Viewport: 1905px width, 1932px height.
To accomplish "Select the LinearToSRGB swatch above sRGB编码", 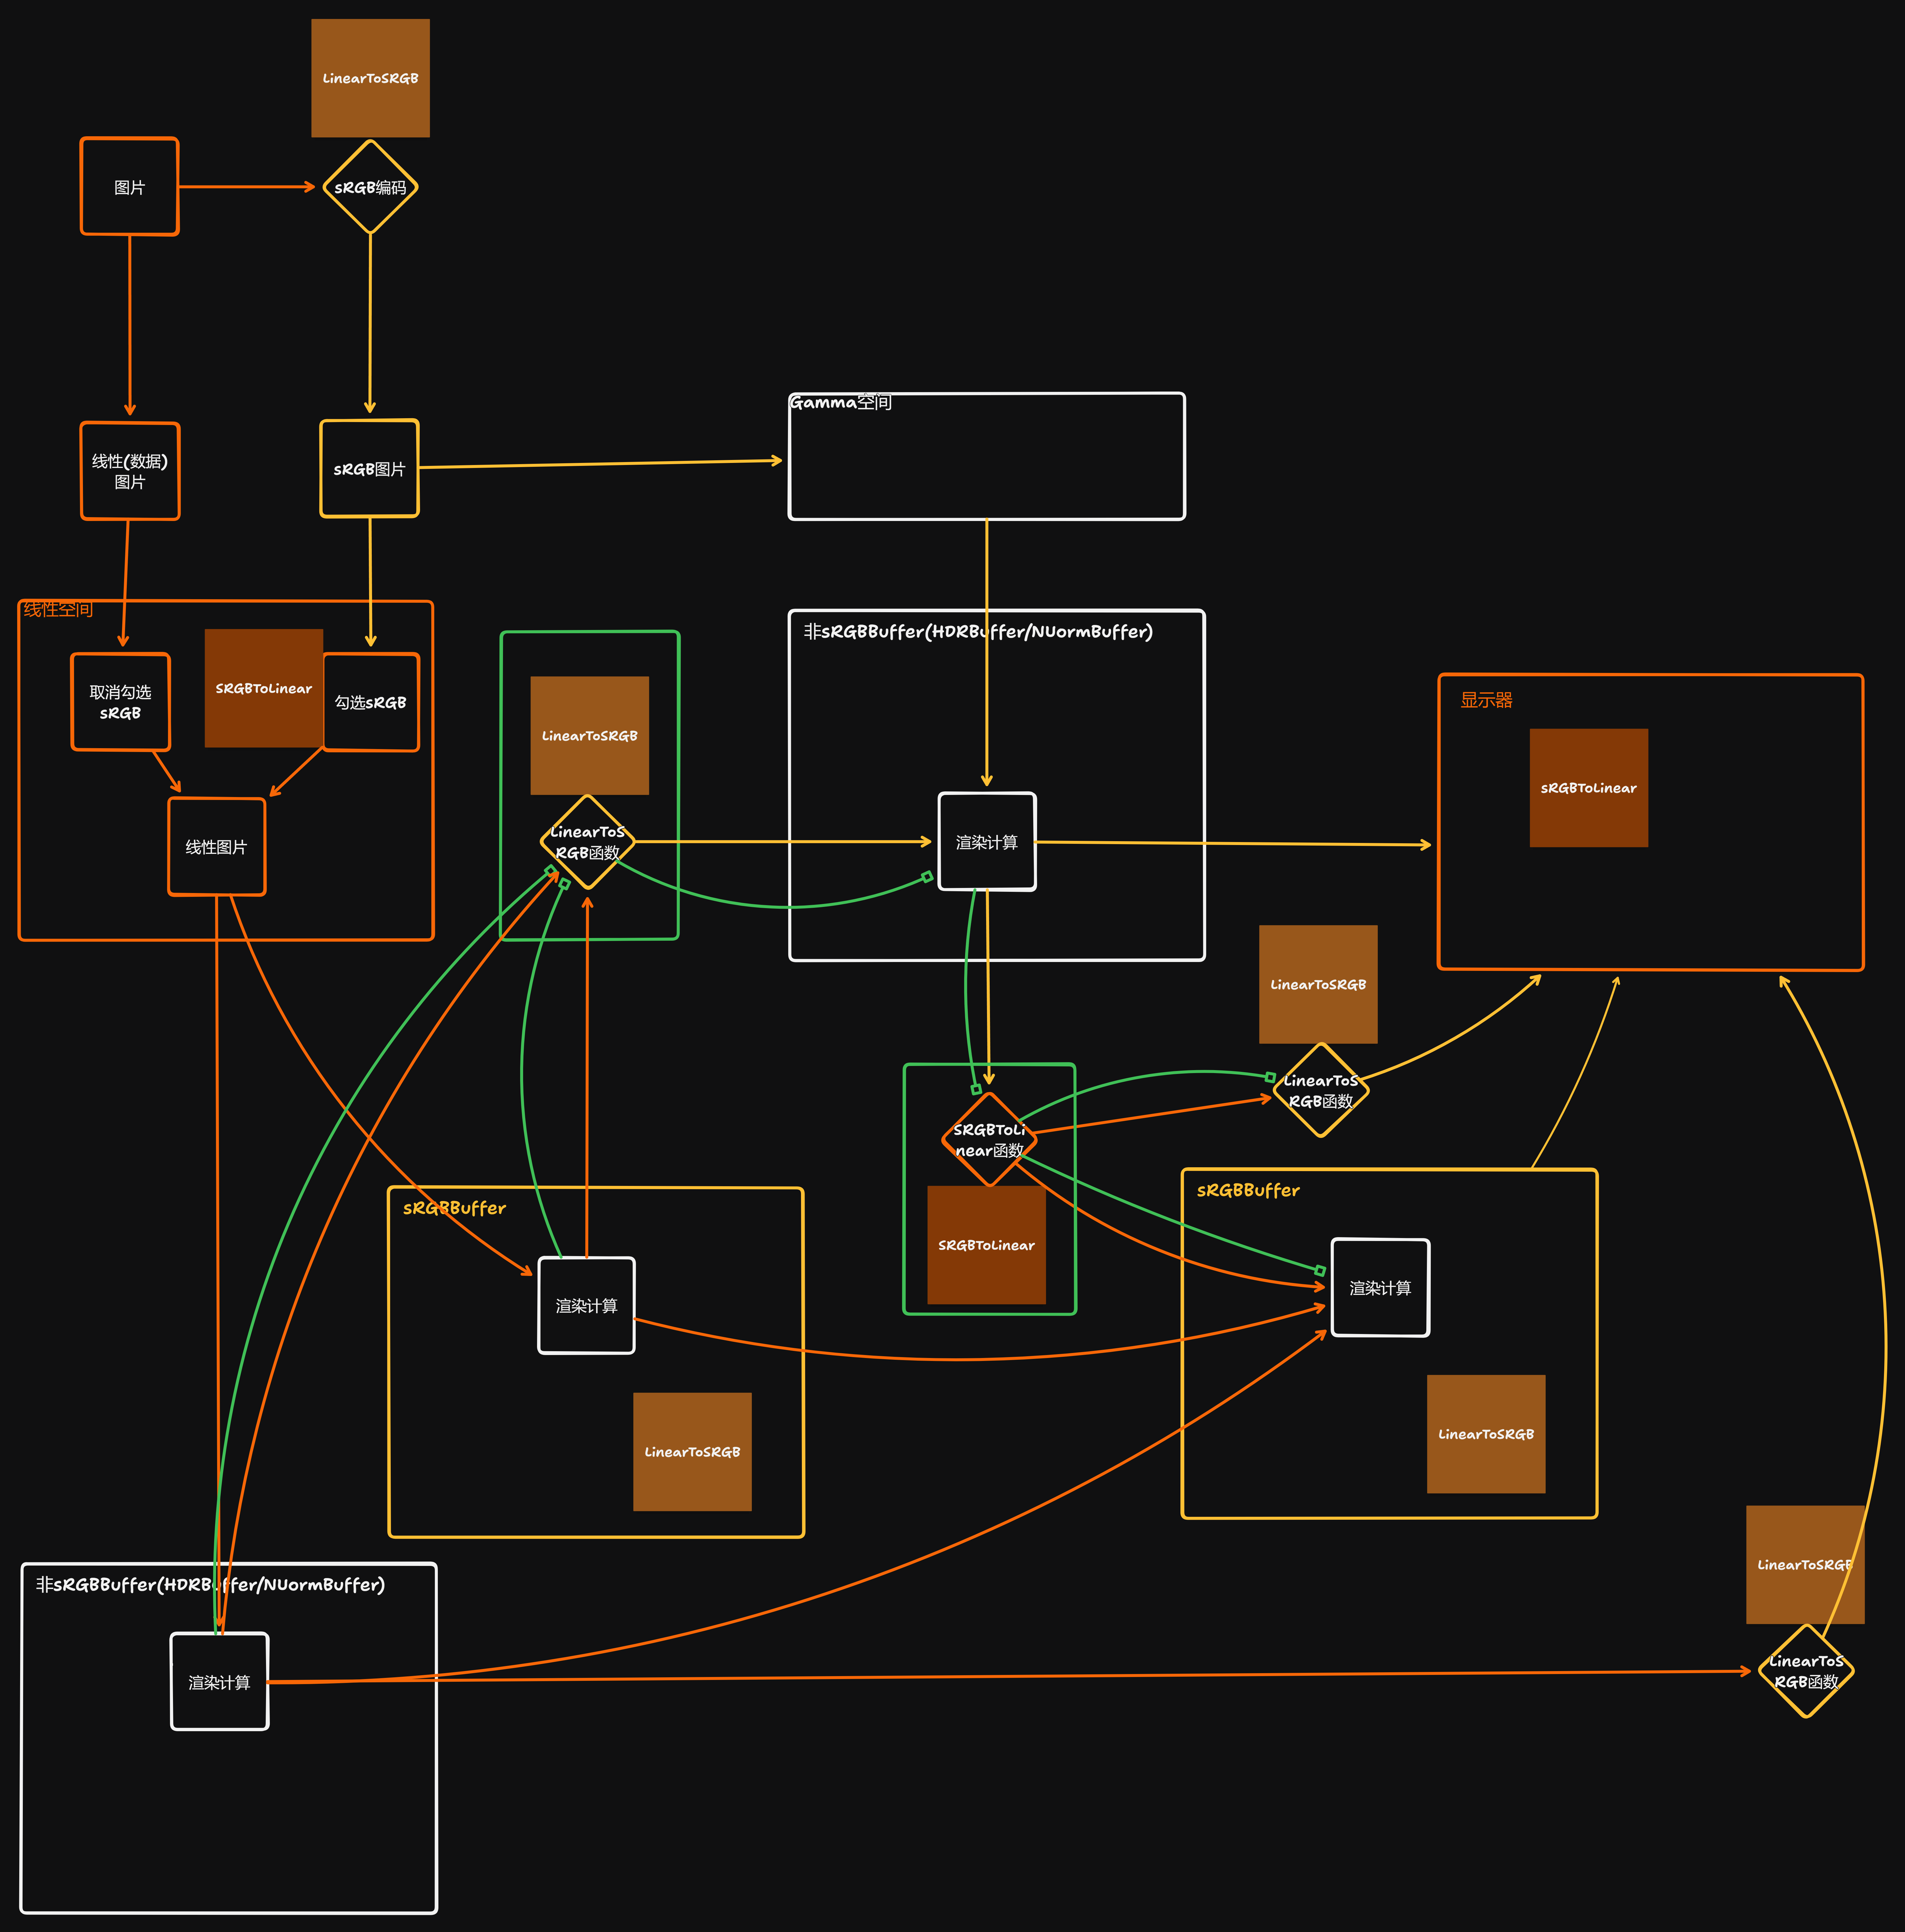I will point(370,78).
